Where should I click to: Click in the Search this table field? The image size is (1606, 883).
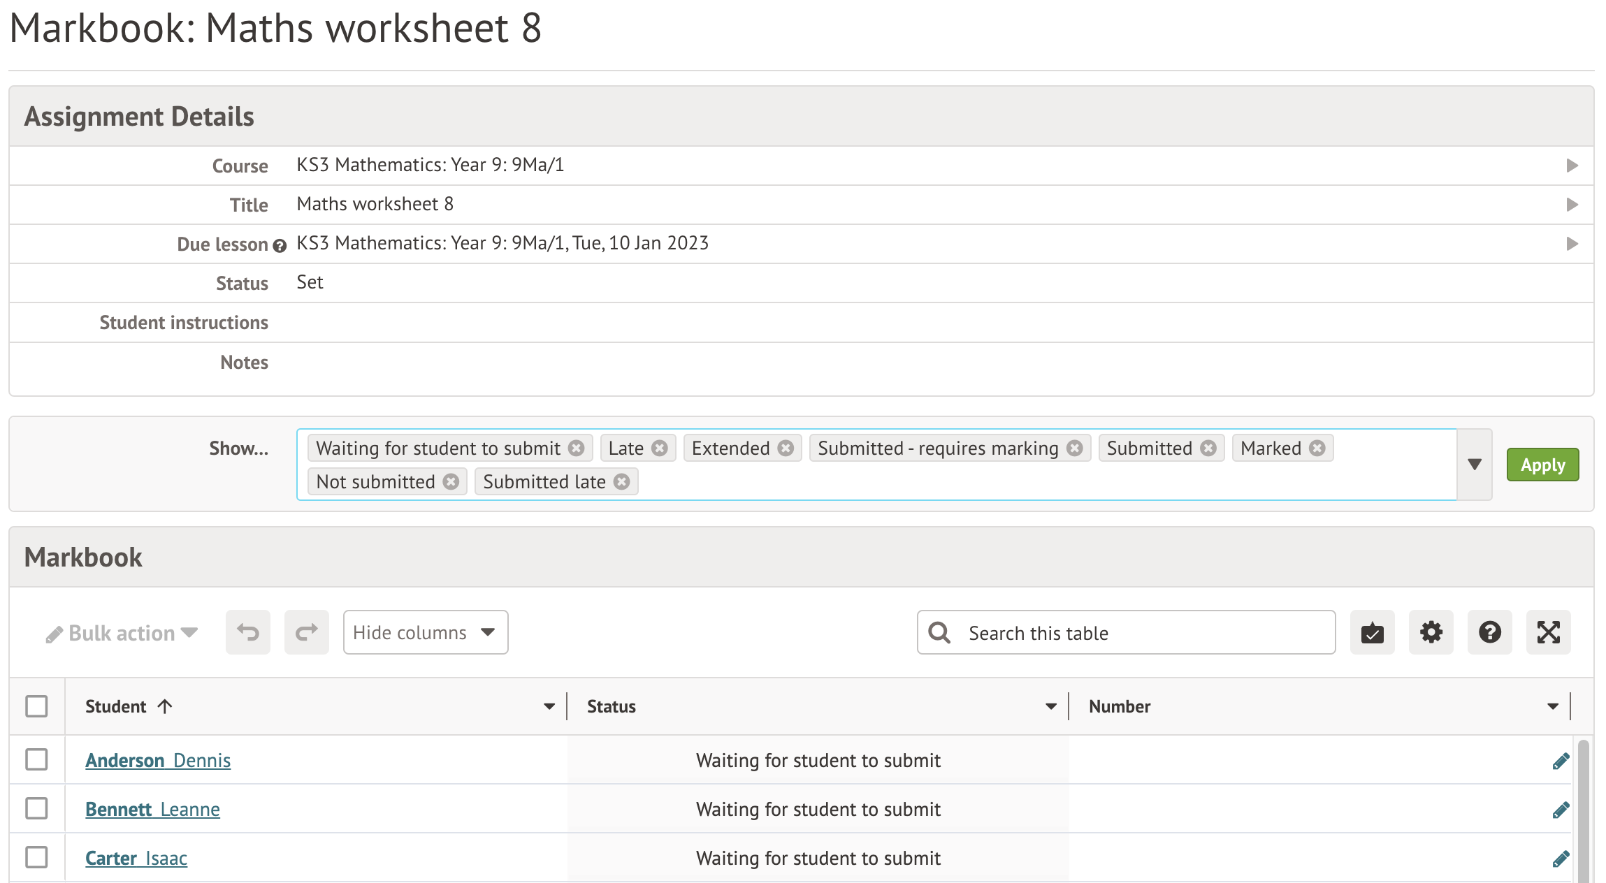click(1139, 633)
